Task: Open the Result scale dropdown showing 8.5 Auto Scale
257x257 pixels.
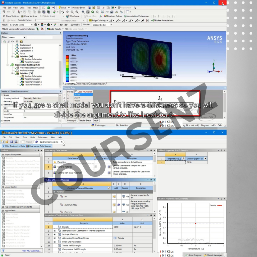Action: 32,25
